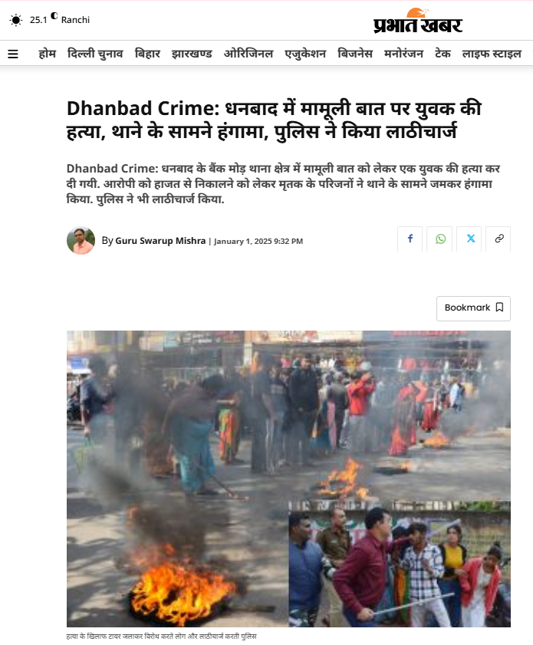533x645 pixels.
Task: Open the लाइफ स्टाइल section
Action: click(x=492, y=54)
